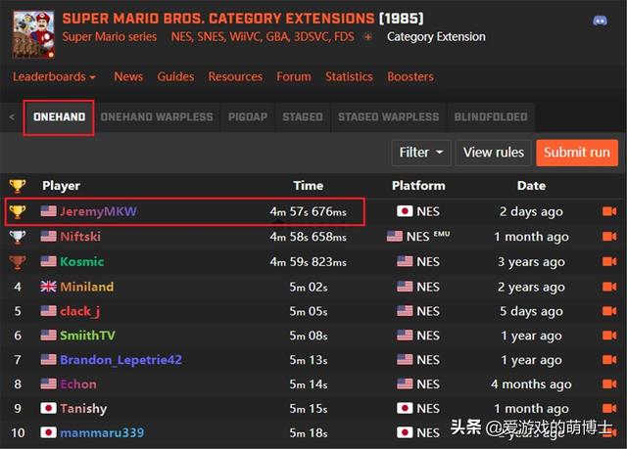Open Niftski's player profile
The height and width of the screenshot is (449, 627).
pyautogui.click(x=80, y=237)
